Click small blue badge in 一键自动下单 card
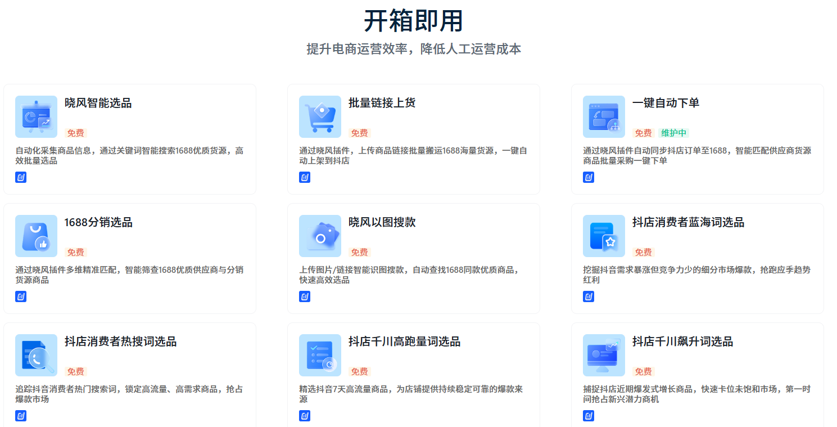The width and height of the screenshot is (837, 427). [x=589, y=177]
